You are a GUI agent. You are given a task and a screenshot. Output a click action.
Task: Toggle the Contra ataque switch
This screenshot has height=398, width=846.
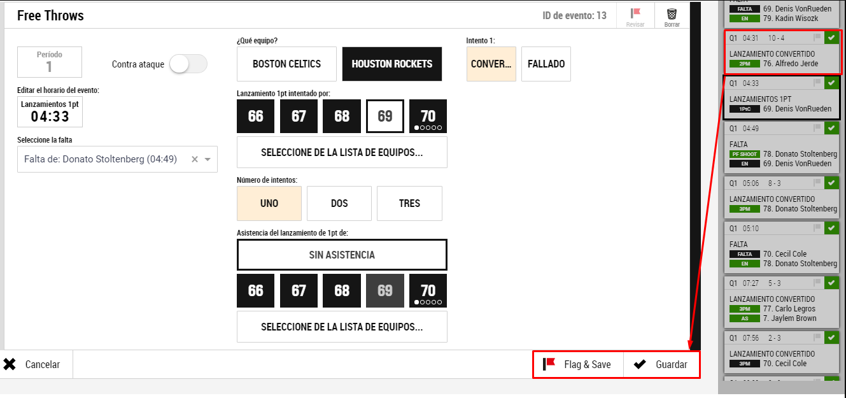click(x=188, y=64)
